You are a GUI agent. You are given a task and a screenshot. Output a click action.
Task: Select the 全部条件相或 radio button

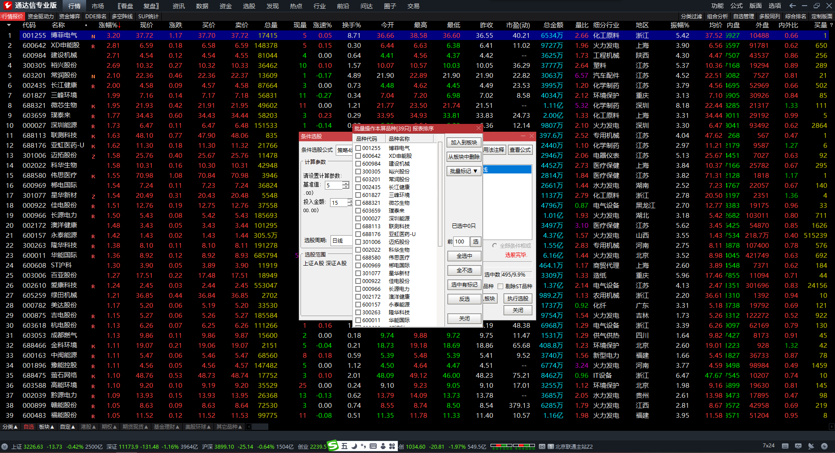point(494,246)
